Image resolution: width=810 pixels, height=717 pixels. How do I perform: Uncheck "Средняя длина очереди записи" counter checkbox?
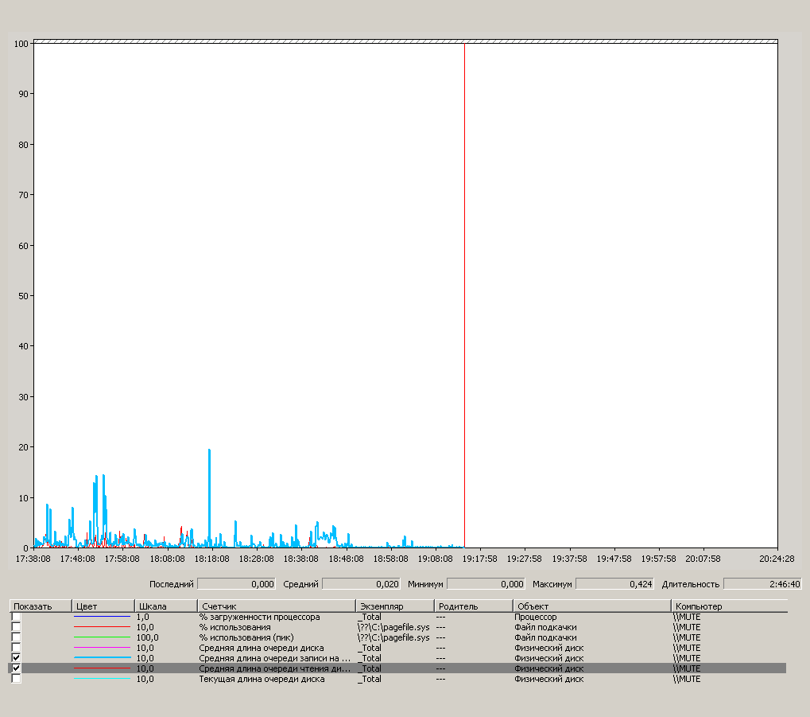tap(16, 658)
